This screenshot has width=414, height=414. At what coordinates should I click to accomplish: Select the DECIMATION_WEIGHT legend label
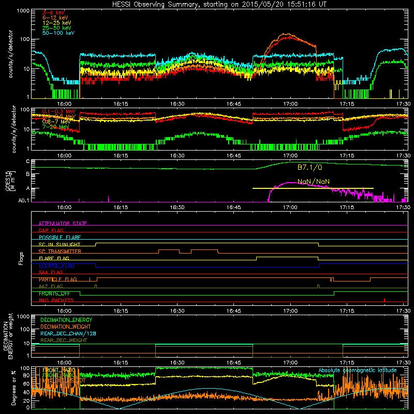click(x=66, y=327)
